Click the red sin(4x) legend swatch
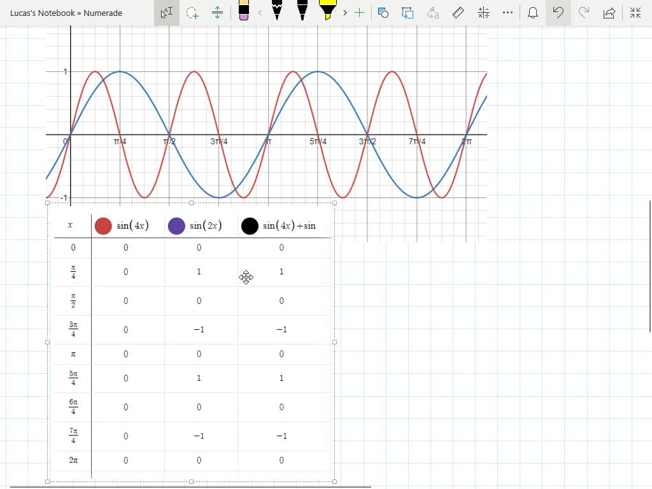Viewport: 652px width, 489px height. 103,226
